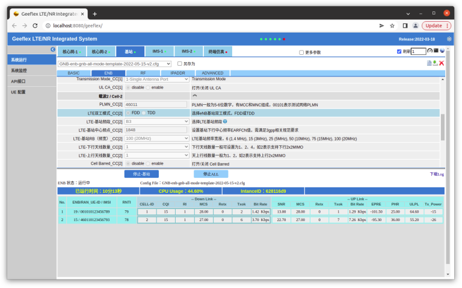The width and height of the screenshot is (462, 288).
Task: Switch to the IMS-2 tab
Action: 188,52
